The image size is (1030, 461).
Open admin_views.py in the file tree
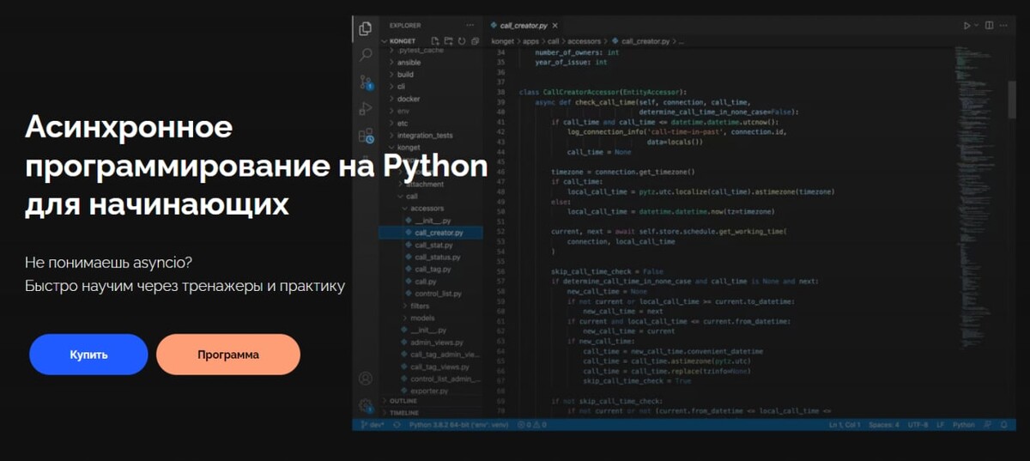click(437, 342)
